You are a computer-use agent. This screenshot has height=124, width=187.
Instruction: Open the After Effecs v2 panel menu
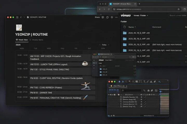pos(126,86)
